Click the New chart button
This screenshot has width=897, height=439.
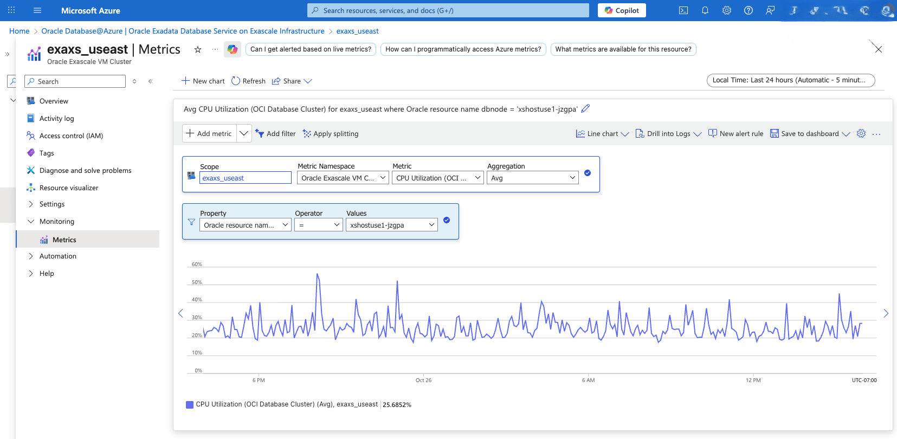(x=203, y=81)
